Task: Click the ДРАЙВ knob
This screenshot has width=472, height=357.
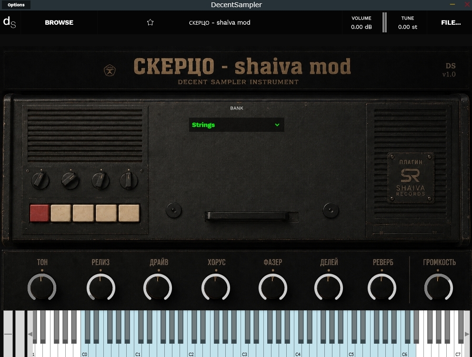Action: point(158,288)
